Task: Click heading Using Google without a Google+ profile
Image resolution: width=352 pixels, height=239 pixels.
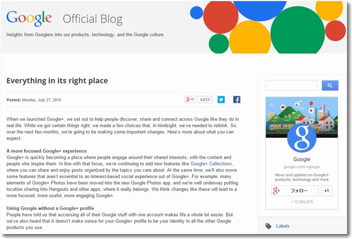Action: coord(50,208)
